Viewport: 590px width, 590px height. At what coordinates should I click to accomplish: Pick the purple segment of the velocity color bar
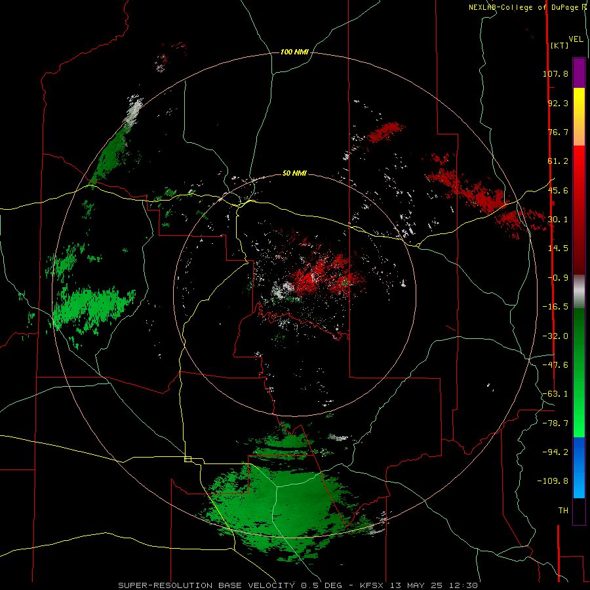pos(579,73)
